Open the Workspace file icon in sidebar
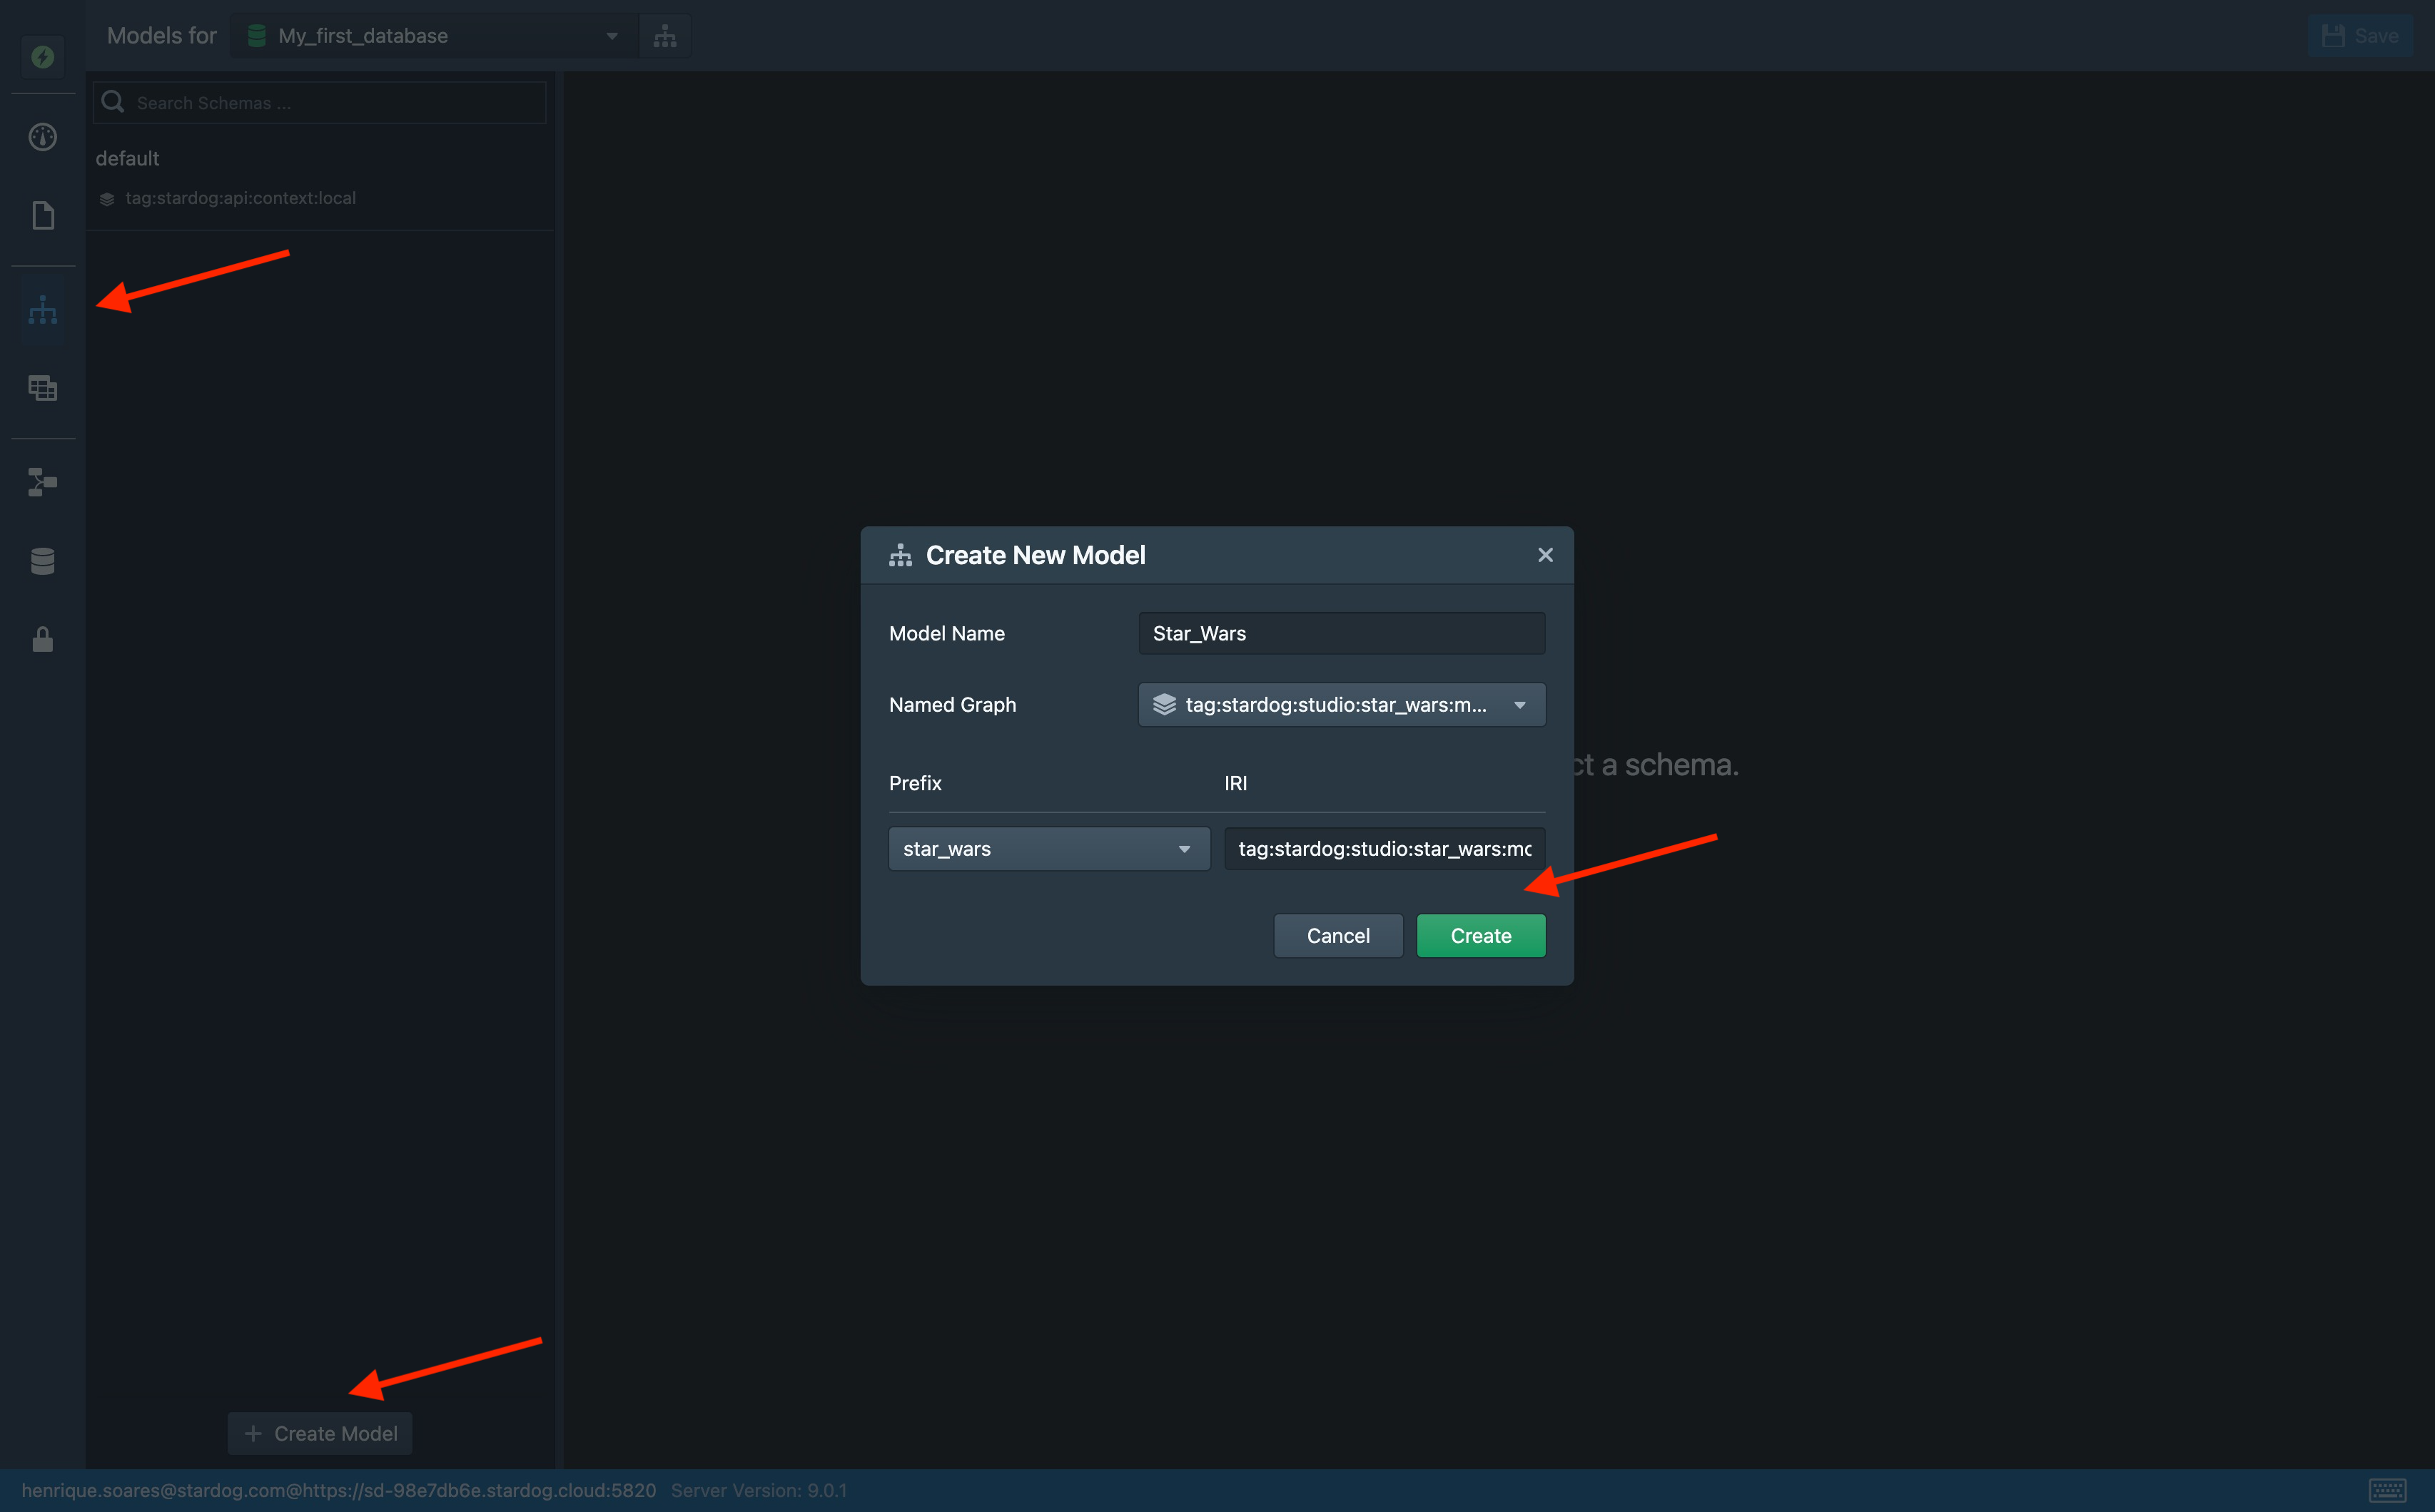 [x=42, y=216]
